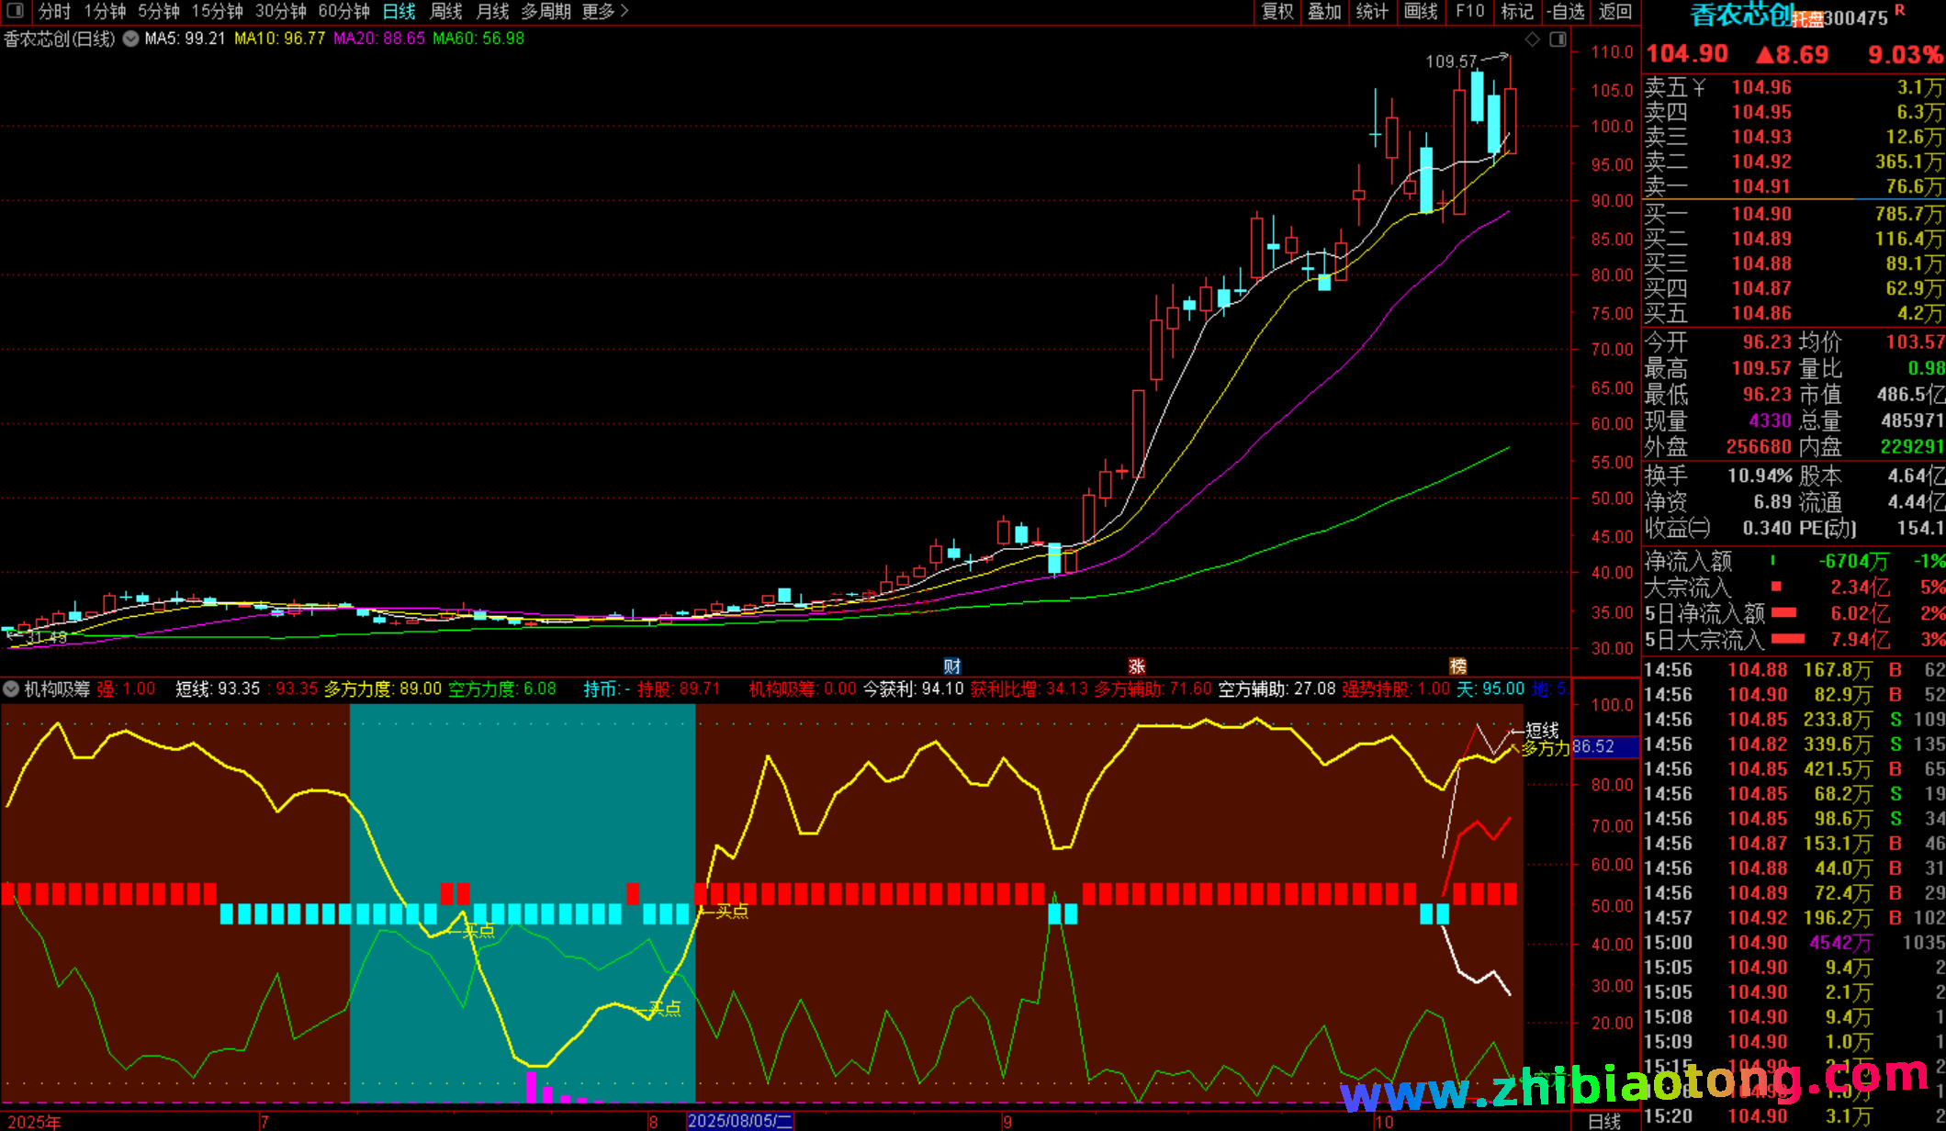Toggle 叠加 overlay mode
The image size is (1946, 1131).
pos(1324,11)
